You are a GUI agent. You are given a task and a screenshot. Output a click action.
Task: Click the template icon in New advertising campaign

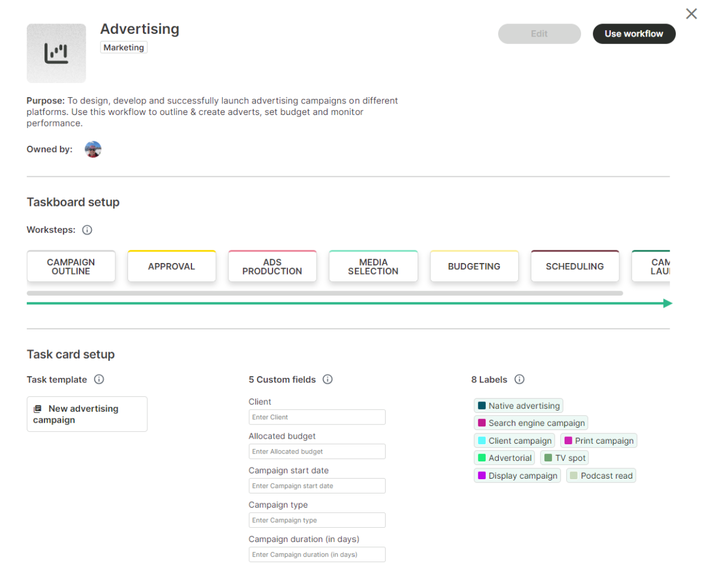click(x=38, y=409)
